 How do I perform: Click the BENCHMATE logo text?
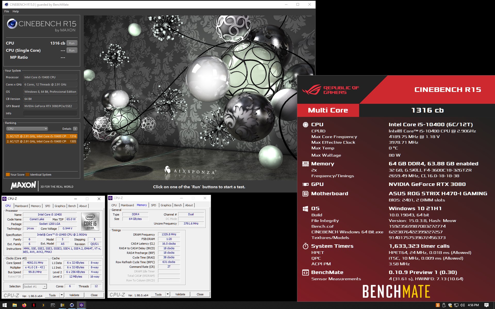396,291
